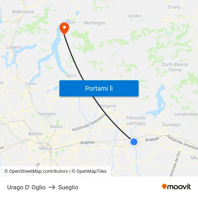198x198 pixels.
Task: Click the Lugano city label
Action: click(x=14, y=47)
